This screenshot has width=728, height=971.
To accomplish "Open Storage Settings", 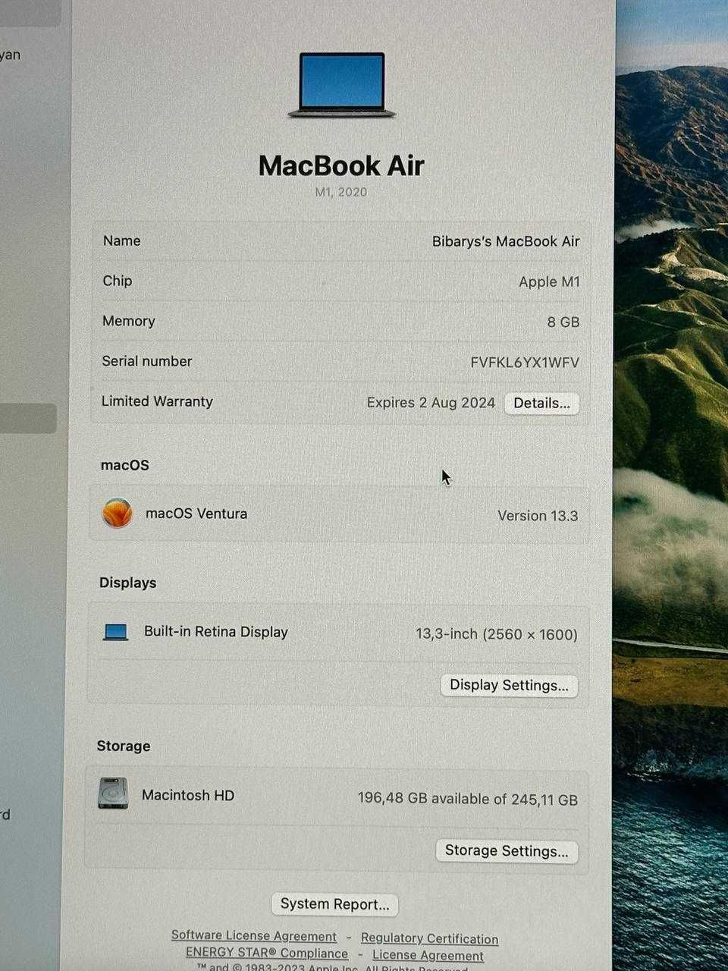I will tap(507, 850).
